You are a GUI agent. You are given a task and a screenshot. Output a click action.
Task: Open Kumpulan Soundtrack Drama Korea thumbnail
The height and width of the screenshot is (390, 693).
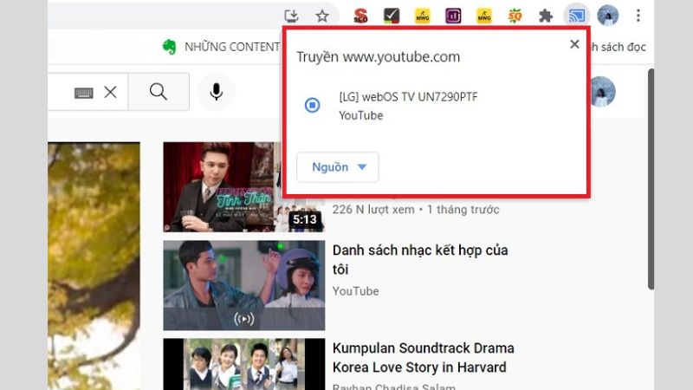[x=244, y=364]
